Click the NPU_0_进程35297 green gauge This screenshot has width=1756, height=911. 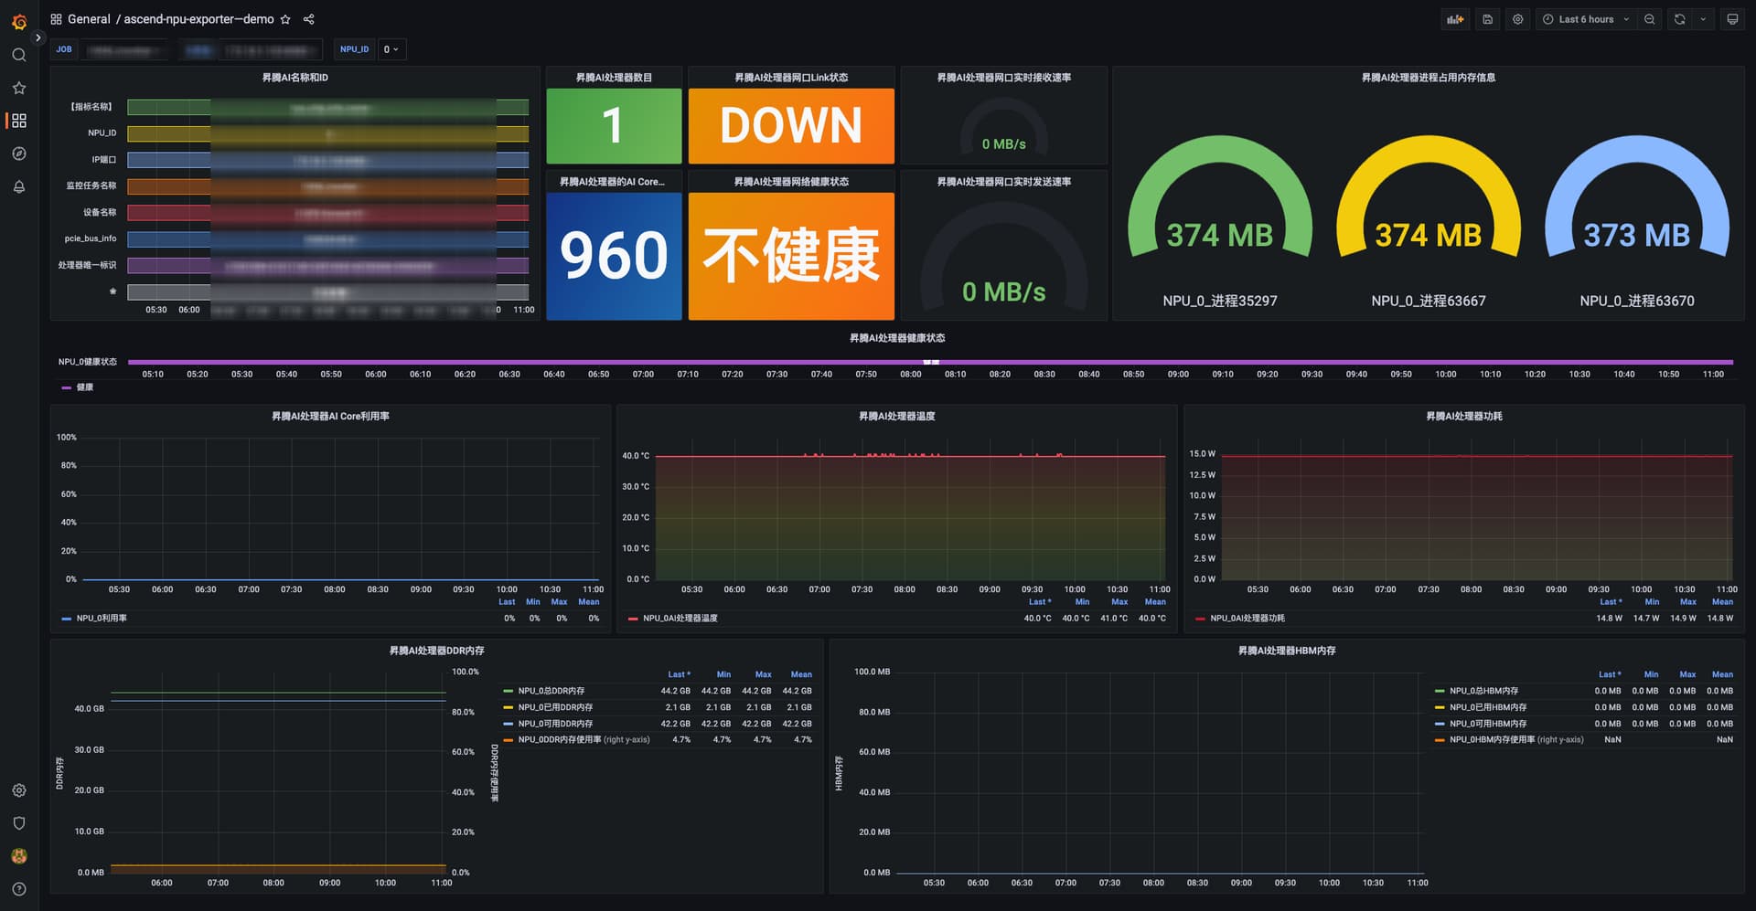pyautogui.click(x=1220, y=196)
